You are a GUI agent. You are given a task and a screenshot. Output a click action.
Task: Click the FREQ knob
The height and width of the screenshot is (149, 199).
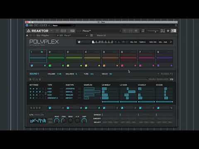[63, 121]
